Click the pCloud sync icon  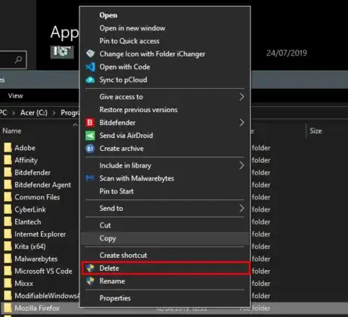click(x=90, y=80)
